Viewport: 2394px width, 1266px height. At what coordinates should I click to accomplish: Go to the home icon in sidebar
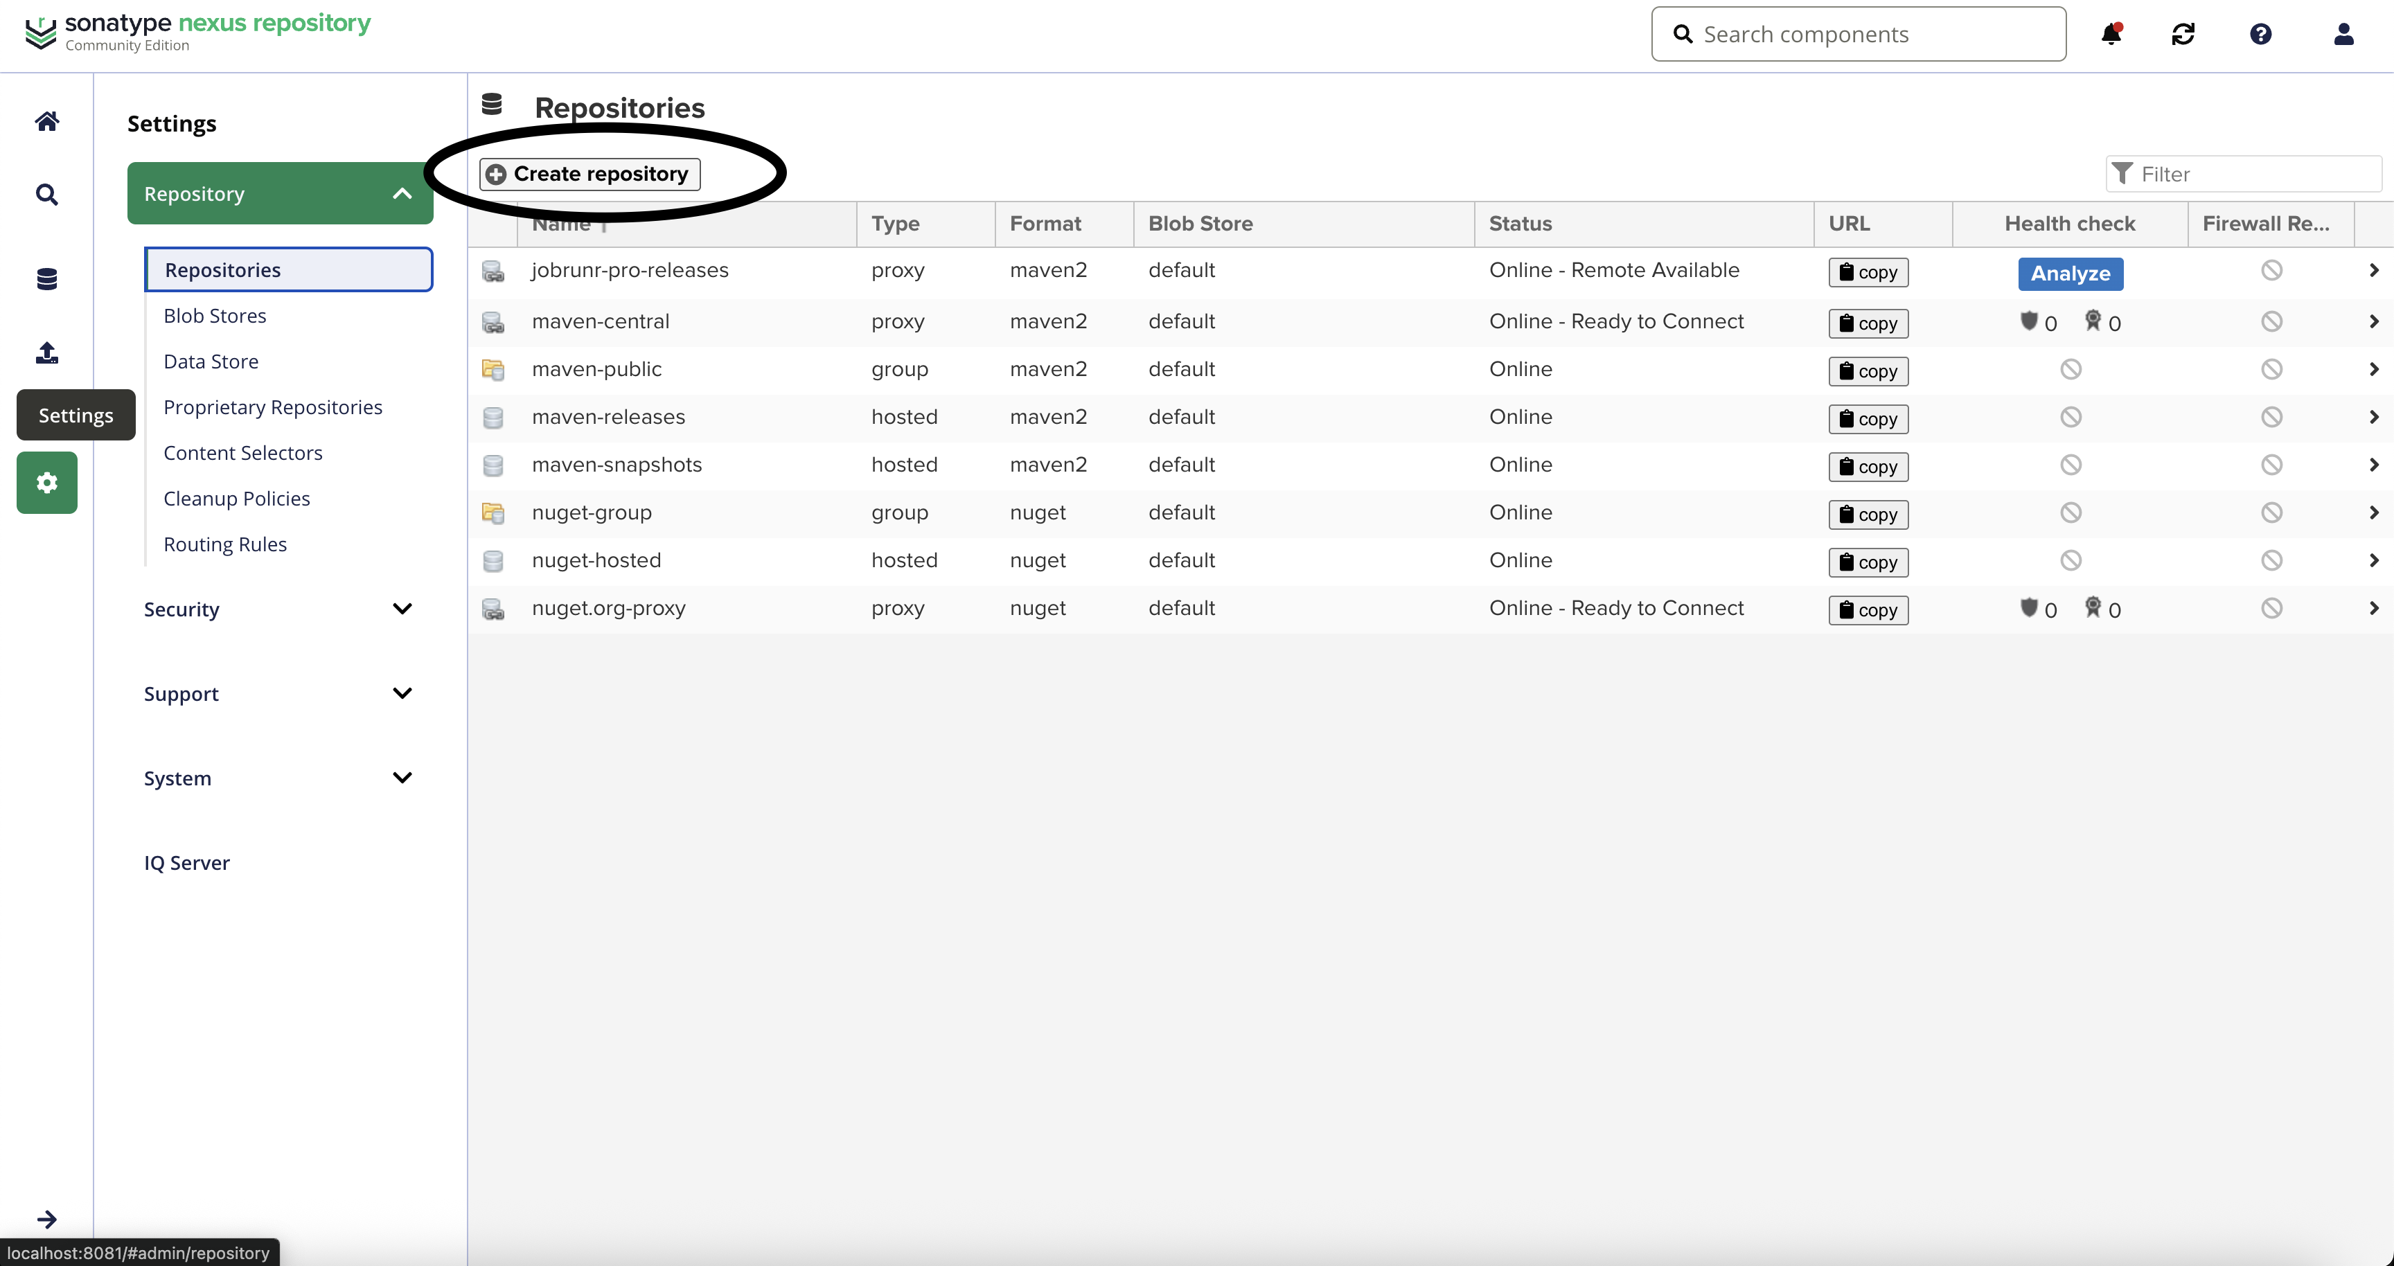coord(46,122)
